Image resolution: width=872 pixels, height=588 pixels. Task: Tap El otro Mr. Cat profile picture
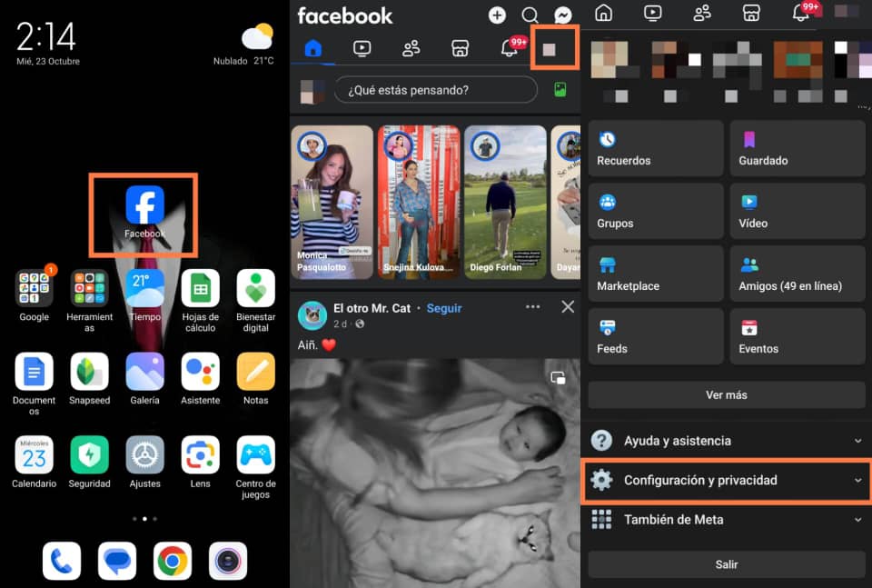point(312,315)
